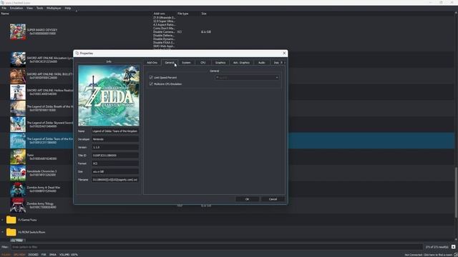Image resolution: width=458 pixels, height=257 pixels.
Task: Open the Tools menu
Action: click(x=40, y=8)
